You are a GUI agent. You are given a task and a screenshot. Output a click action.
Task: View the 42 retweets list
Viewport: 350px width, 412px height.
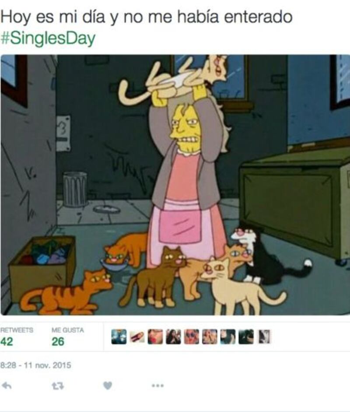point(7,342)
